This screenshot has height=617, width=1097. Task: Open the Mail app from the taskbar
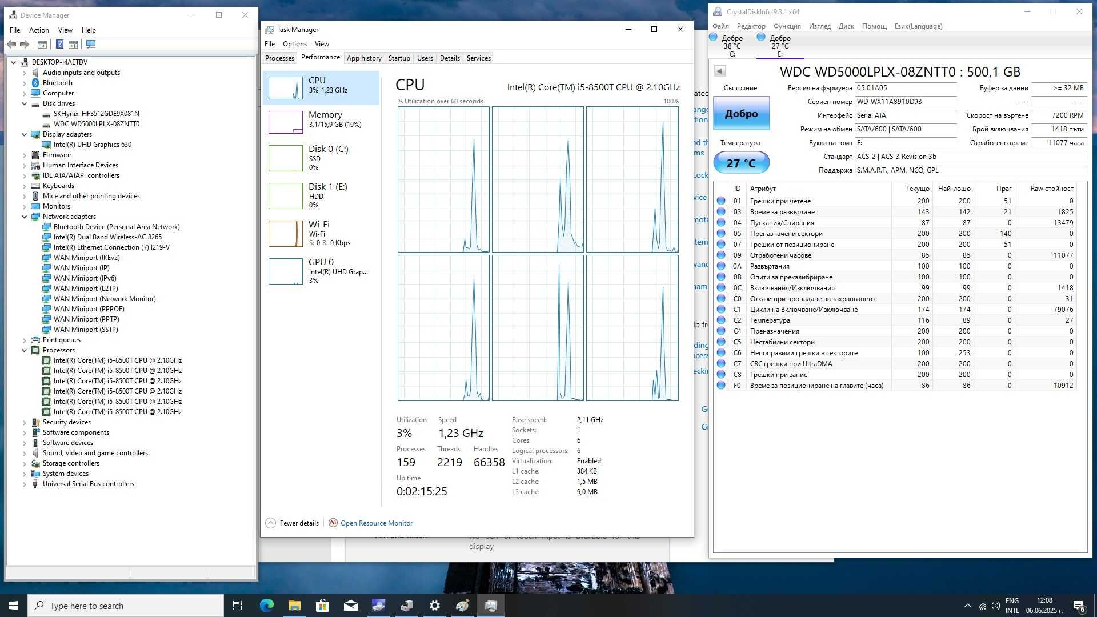[351, 606]
